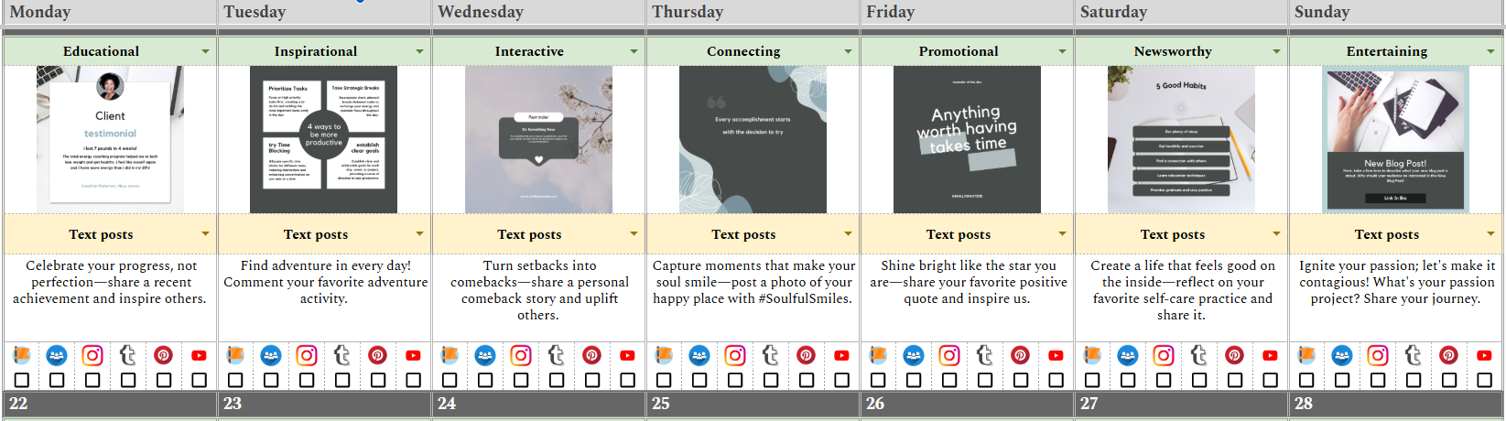Click the caption starting 'Shine bright like the star'
1506x421 pixels.
968,282
